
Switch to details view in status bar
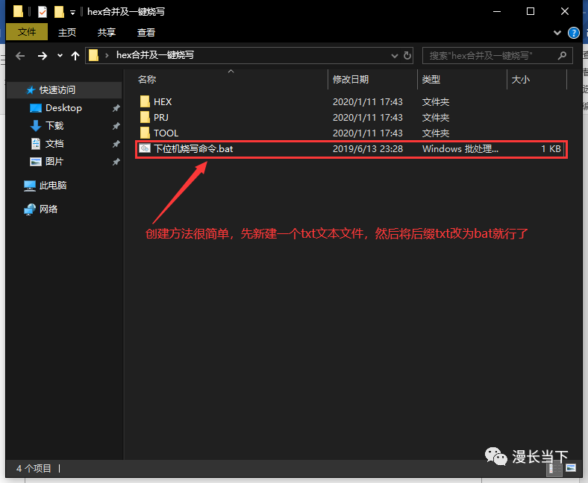point(554,468)
